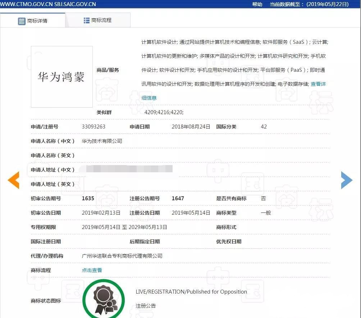Viewport: 361px width, 318px height.
Task: Click the 注册公告 status label
Action: tap(146, 306)
